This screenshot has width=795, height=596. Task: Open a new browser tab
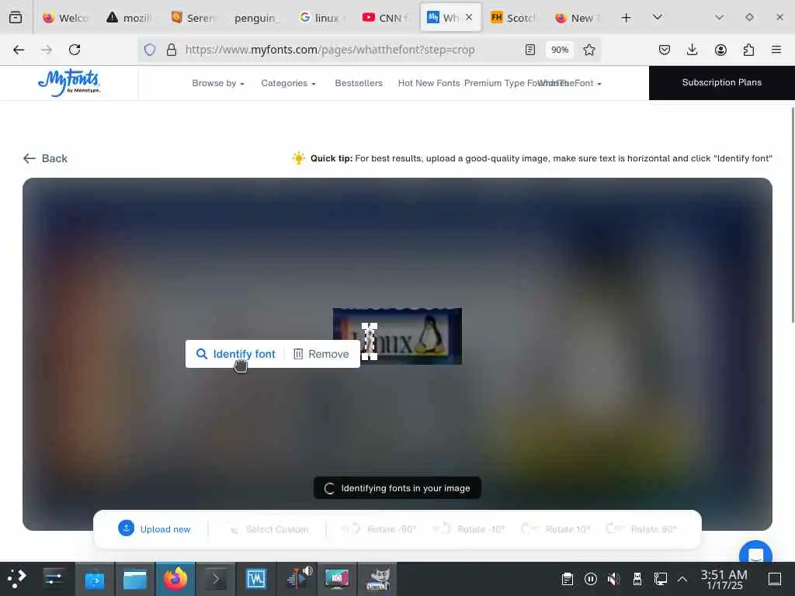coord(627,18)
